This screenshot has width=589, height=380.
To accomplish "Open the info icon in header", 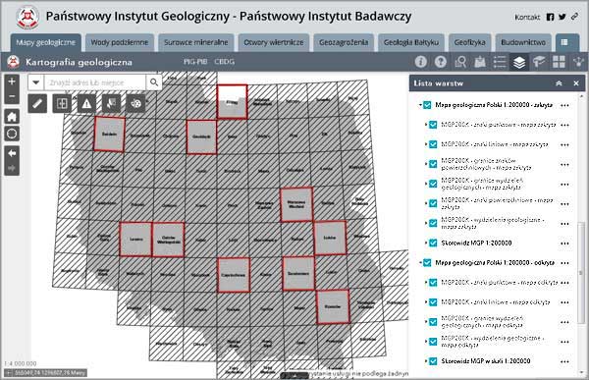I will [x=421, y=62].
